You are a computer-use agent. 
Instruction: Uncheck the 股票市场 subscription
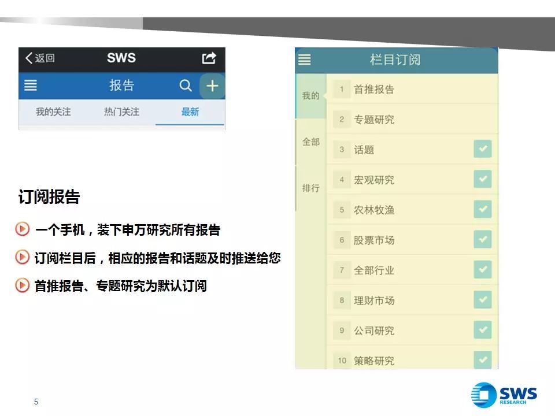(x=483, y=239)
